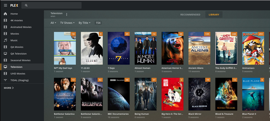Click the QA Television monitor icon

tap(5, 53)
